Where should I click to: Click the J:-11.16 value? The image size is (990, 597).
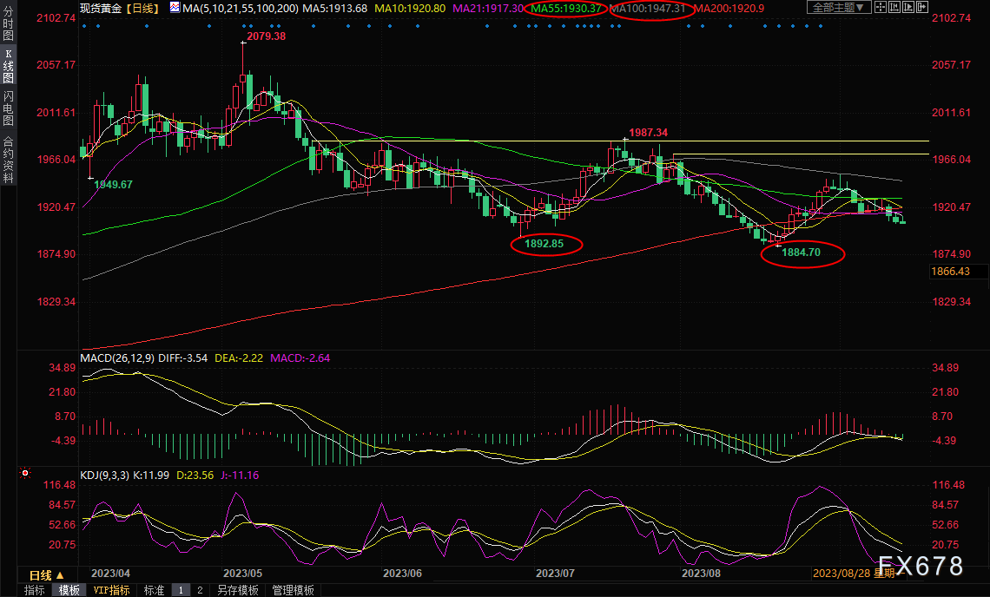tap(240, 476)
